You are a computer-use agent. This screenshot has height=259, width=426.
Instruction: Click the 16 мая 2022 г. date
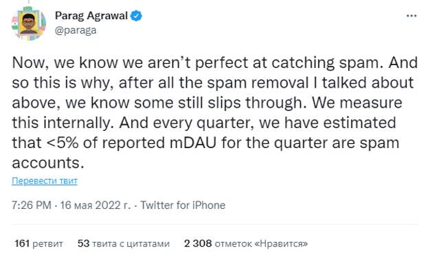point(96,205)
